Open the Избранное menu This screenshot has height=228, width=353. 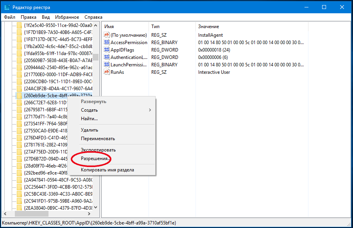[67, 17]
